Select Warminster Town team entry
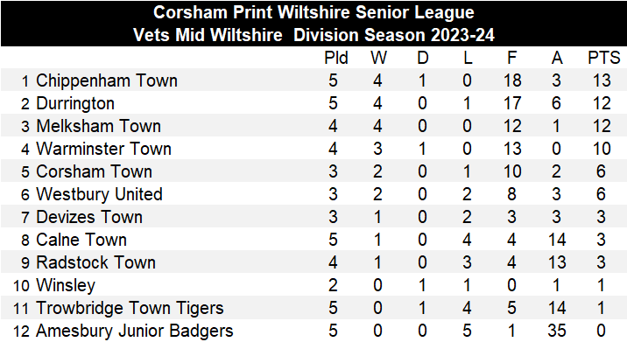The height and width of the screenshot is (342, 627). pos(103,149)
